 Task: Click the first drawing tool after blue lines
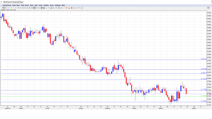coord(54,8)
